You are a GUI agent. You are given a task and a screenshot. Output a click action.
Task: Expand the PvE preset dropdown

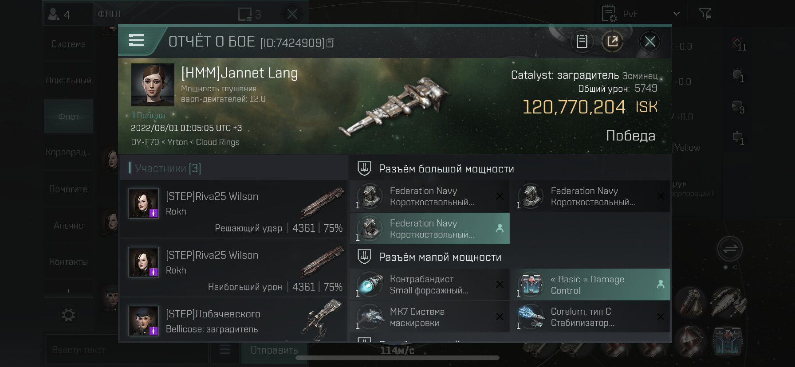(x=676, y=14)
